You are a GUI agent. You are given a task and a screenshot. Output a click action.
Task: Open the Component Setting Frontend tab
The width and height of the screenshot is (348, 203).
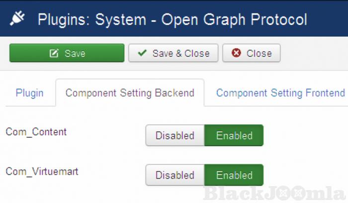[x=280, y=93]
